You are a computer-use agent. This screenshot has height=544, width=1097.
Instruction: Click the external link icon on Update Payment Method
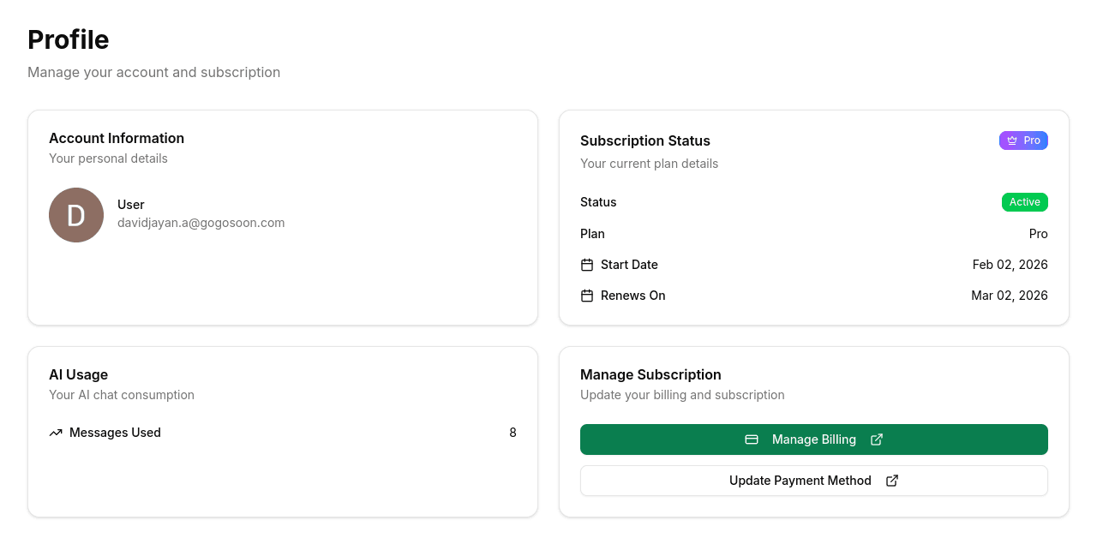point(892,481)
